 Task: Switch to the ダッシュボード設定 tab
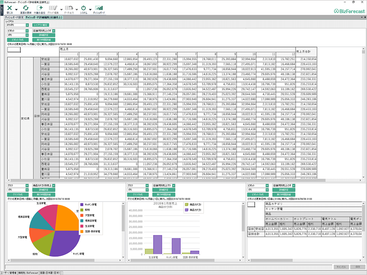click(14, 18)
